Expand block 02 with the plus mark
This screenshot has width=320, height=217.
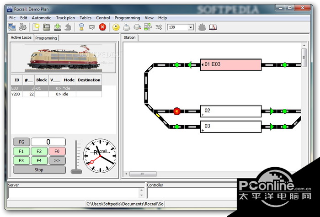click(x=203, y=115)
